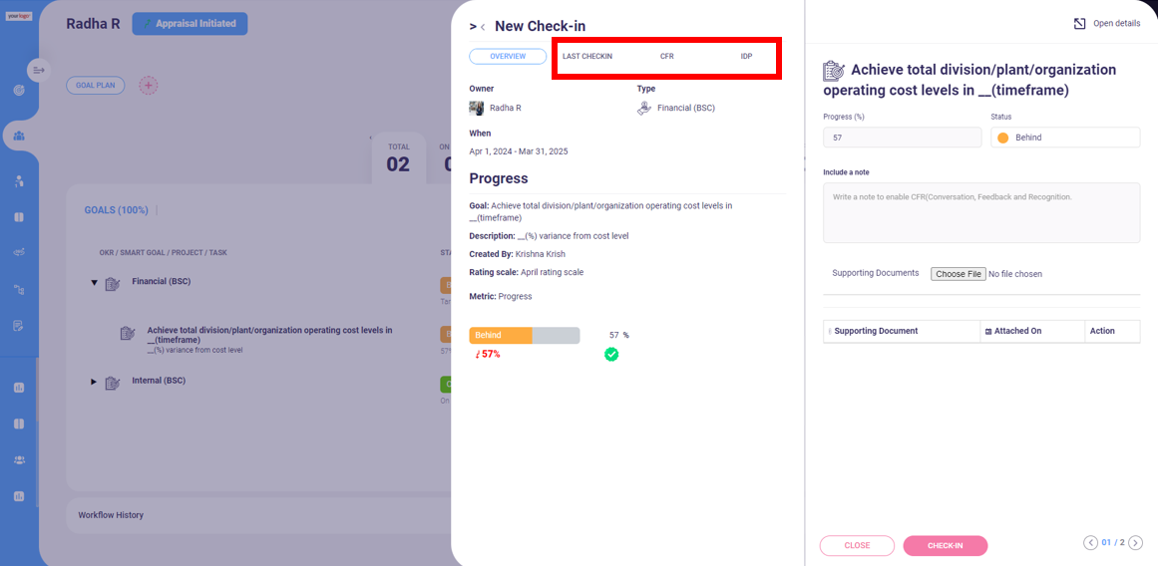The image size is (1160, 566).
Task: Click the Choose File button
Action: pos(959,273)
